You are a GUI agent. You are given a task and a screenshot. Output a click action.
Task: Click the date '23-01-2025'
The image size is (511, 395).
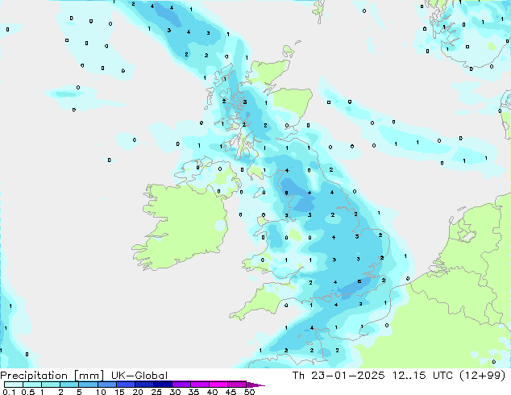[347, 376]
